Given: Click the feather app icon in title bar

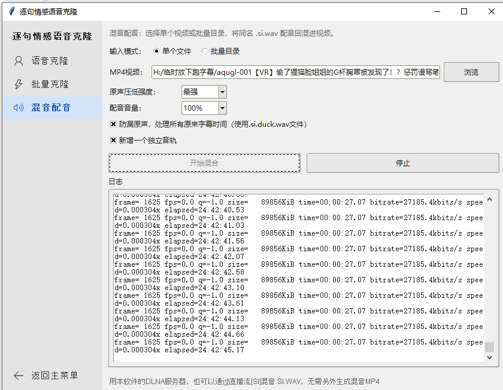Looking at the screenshot, I should click(12, 11).
